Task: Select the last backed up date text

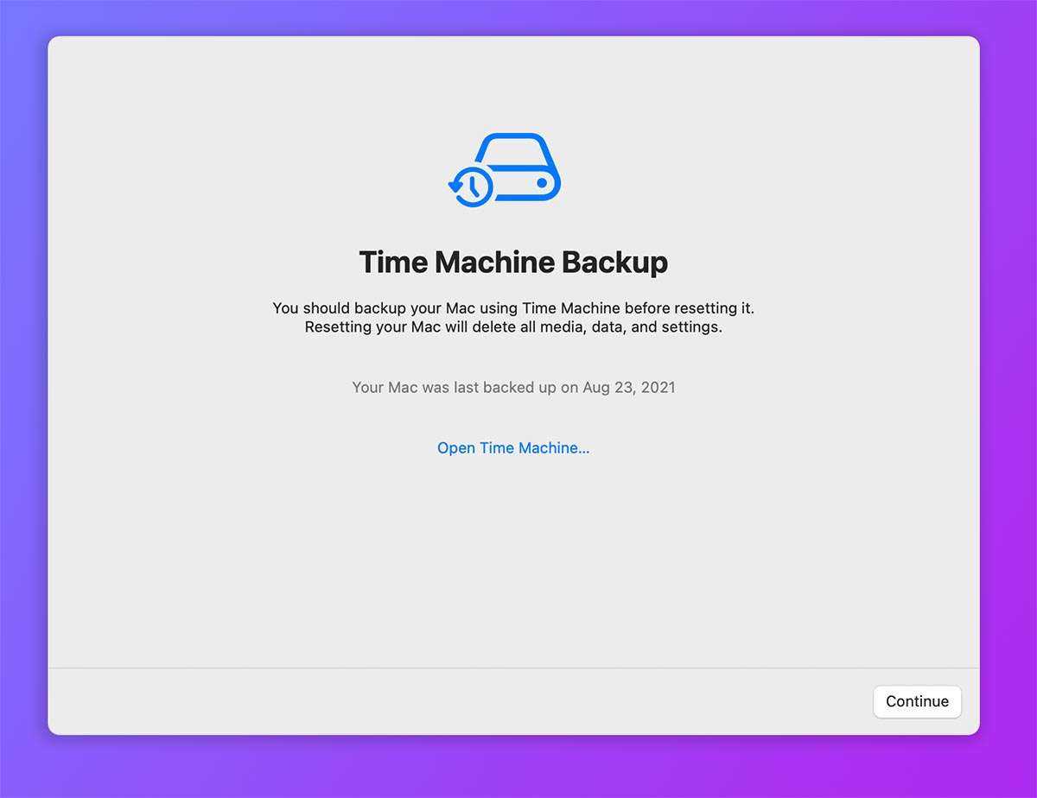Action: (x=513, y=388)
